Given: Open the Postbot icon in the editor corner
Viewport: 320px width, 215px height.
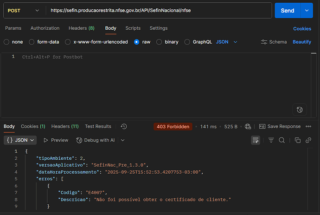Looking at the screenshot, I should (x=300, y=110).
